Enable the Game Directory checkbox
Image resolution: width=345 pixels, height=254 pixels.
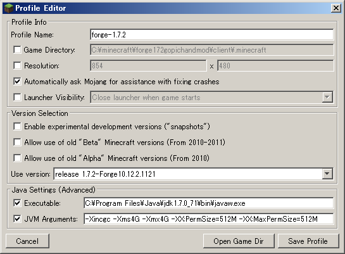pyautogui.click(x=17, y=50)
